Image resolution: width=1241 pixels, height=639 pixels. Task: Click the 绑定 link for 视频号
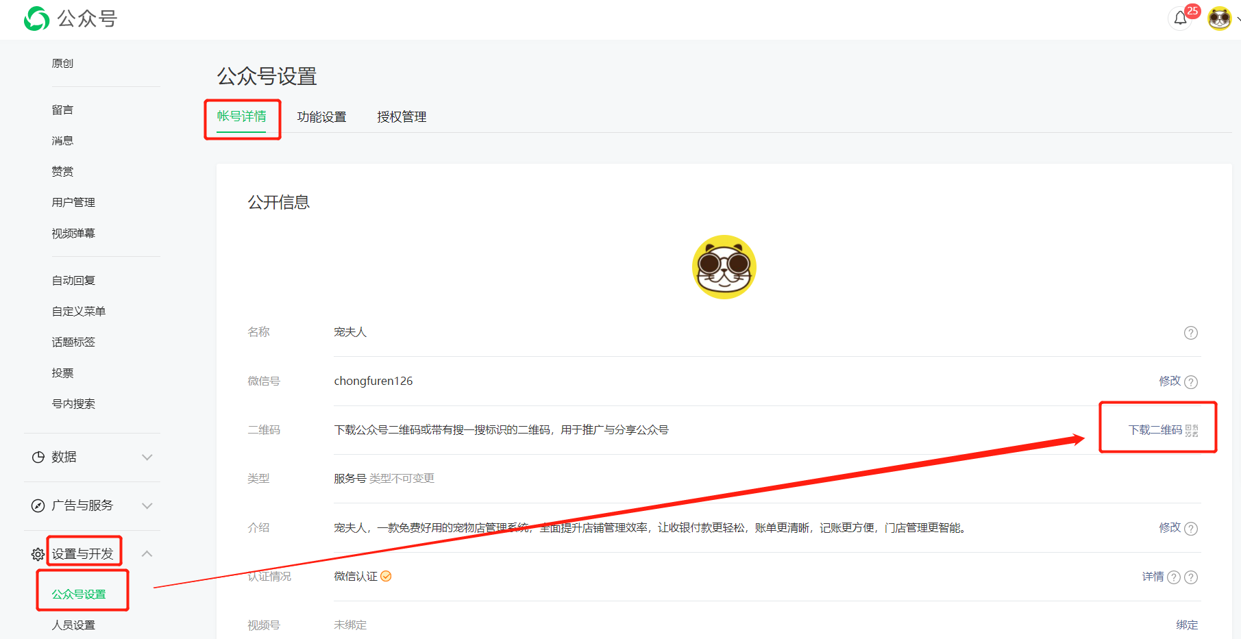(1187, 625)
